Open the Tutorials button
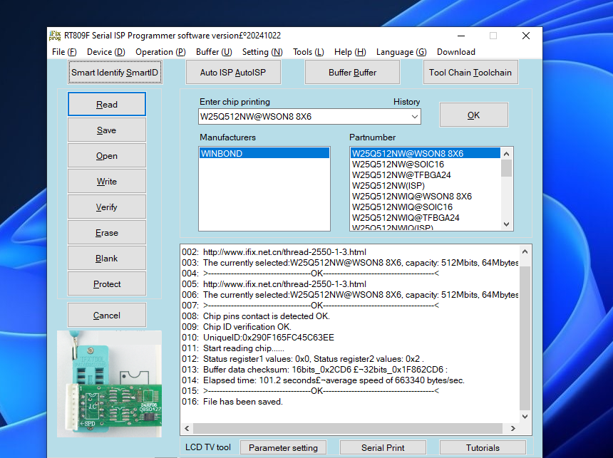 tap(483, 448)
